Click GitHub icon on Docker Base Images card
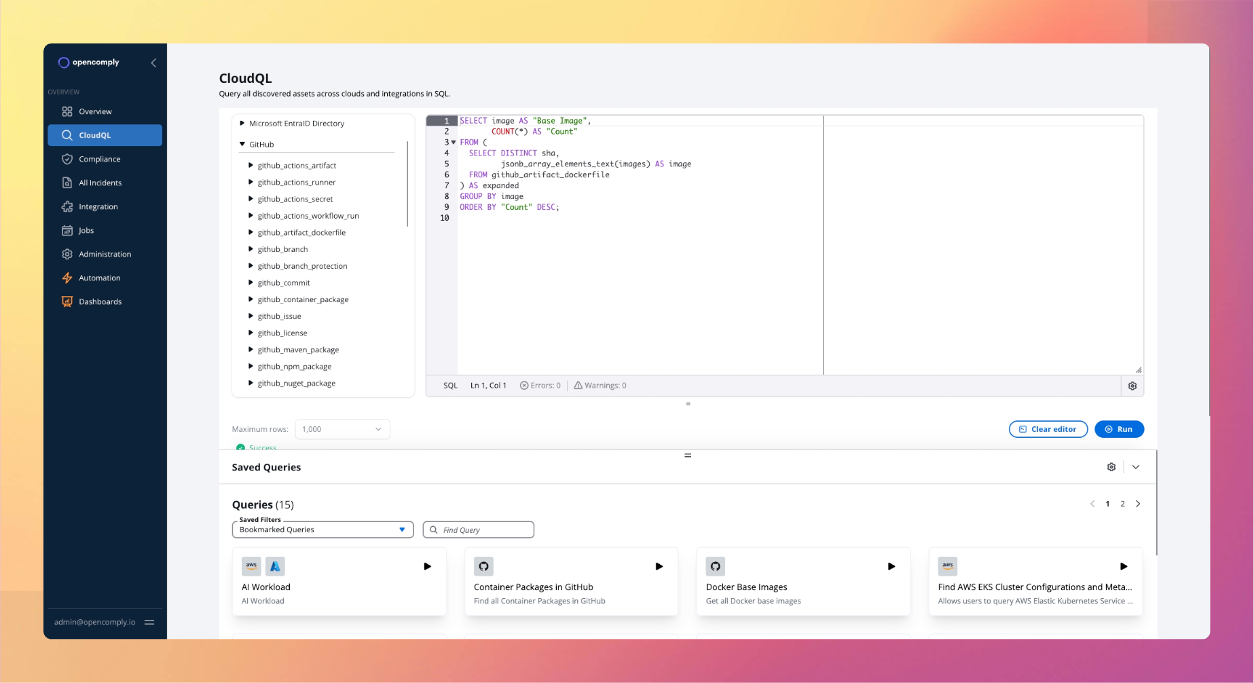1254x683 pixels. (x=716, y=566)
